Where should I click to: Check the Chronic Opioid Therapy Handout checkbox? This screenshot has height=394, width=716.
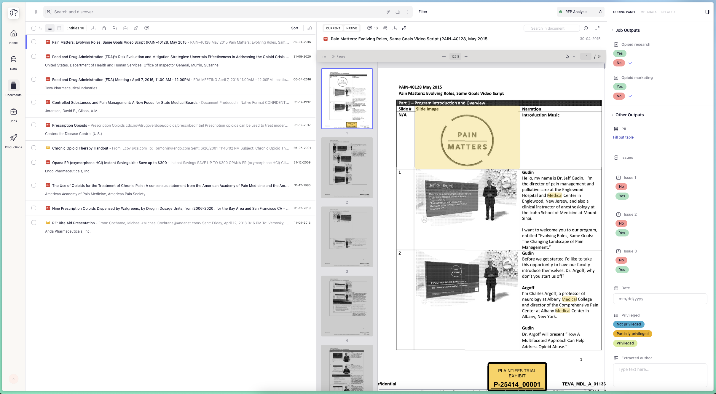tap(34, 148)
